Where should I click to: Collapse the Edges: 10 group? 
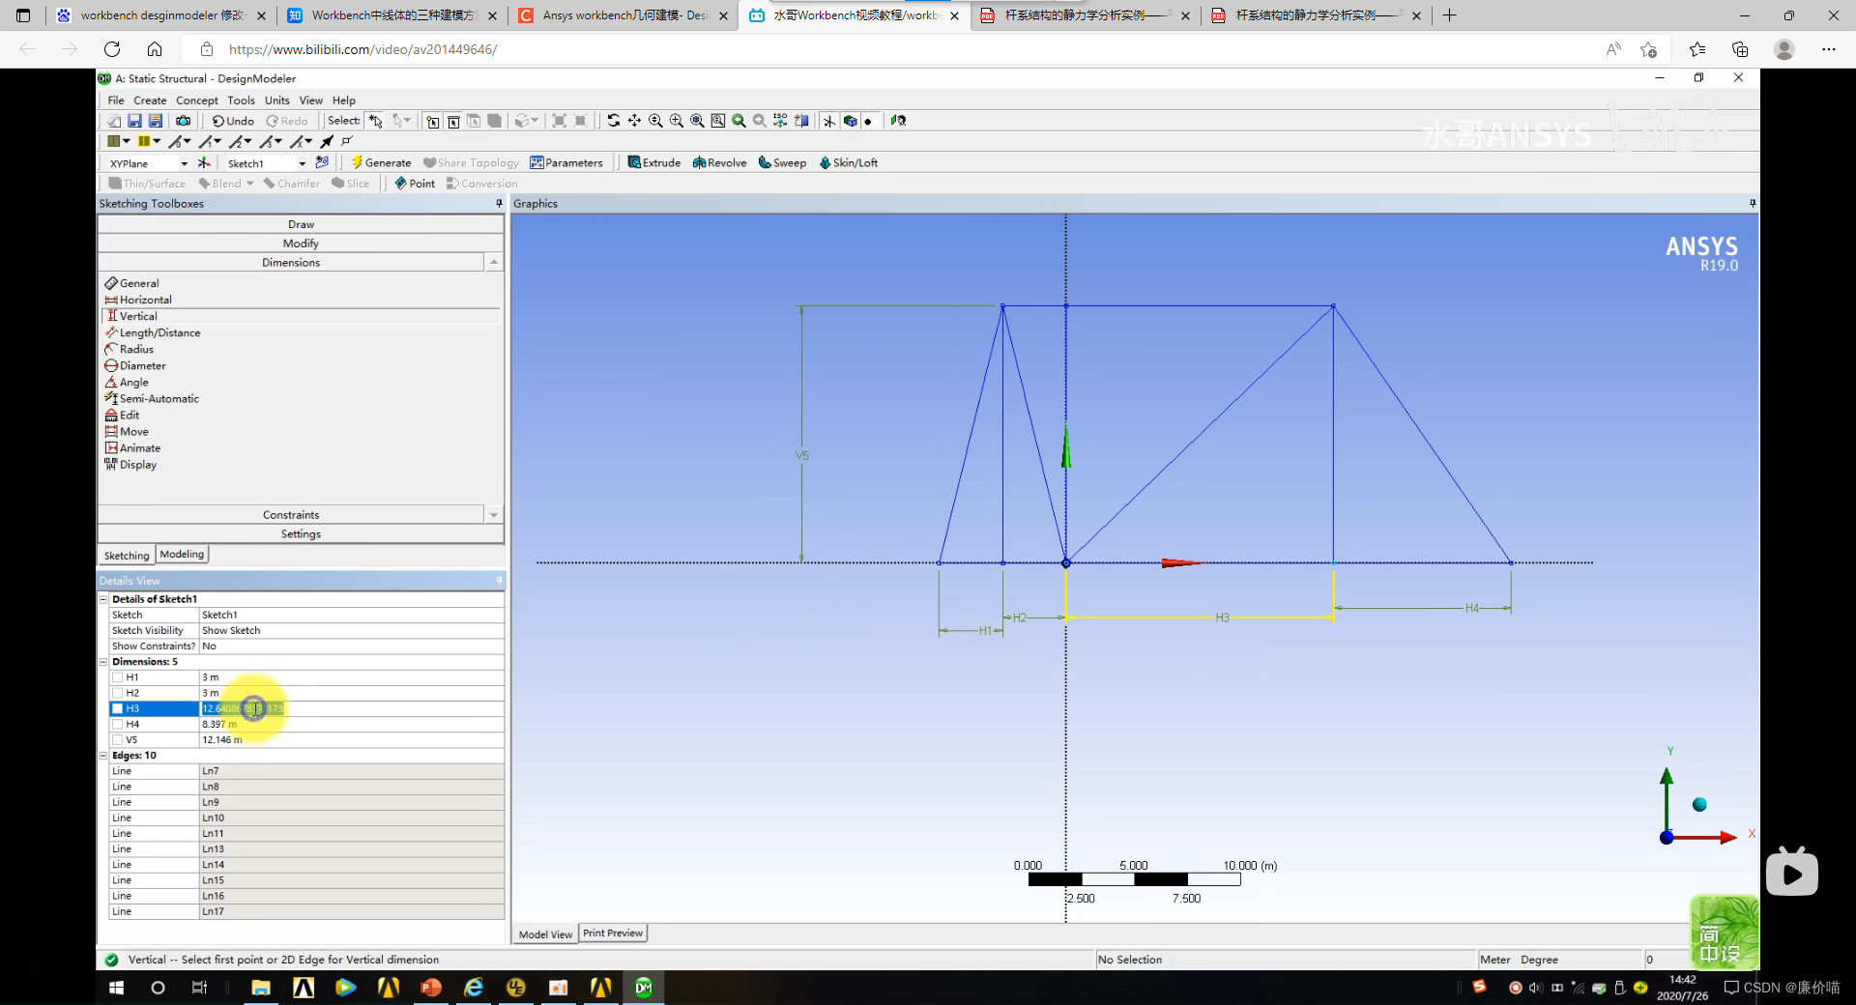103,756
